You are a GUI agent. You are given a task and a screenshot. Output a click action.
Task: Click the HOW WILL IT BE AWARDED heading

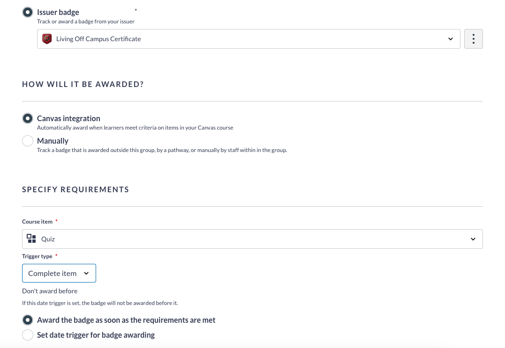pos(83,84)
